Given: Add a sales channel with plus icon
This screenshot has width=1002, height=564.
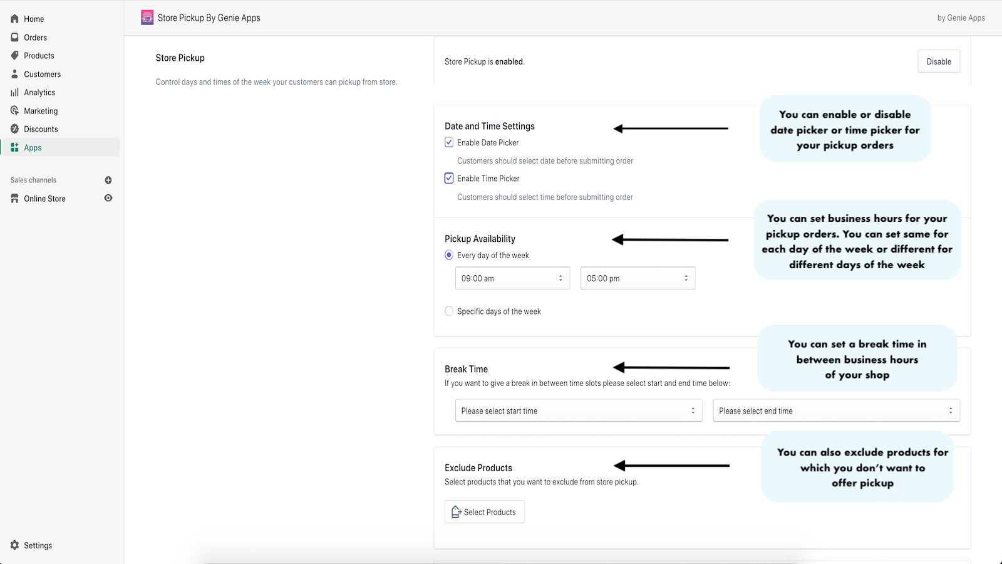Looking at the screenshot, I should [x=108, y=180].
